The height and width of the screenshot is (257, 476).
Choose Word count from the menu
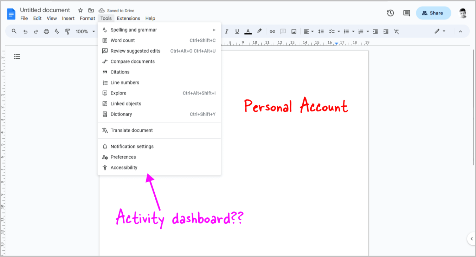pyautogui.click(x=159, y=40)
